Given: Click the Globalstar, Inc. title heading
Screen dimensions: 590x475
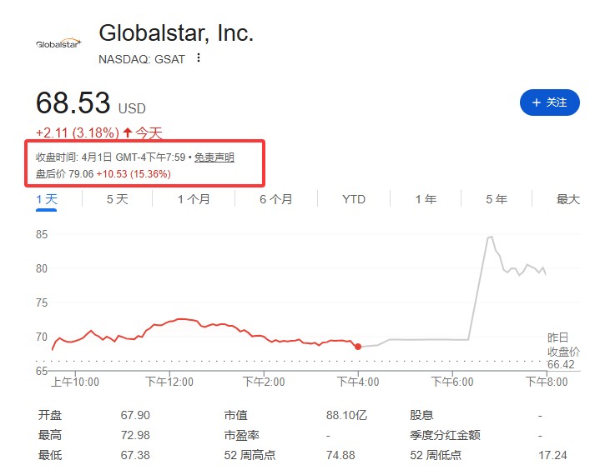Looking at the screenshot, I should click(x=176, y=33).
